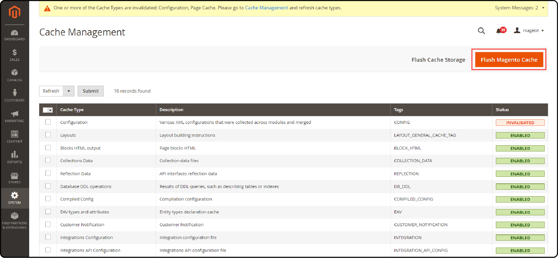Click the search magnifier icon

click(x=481, y=31)
